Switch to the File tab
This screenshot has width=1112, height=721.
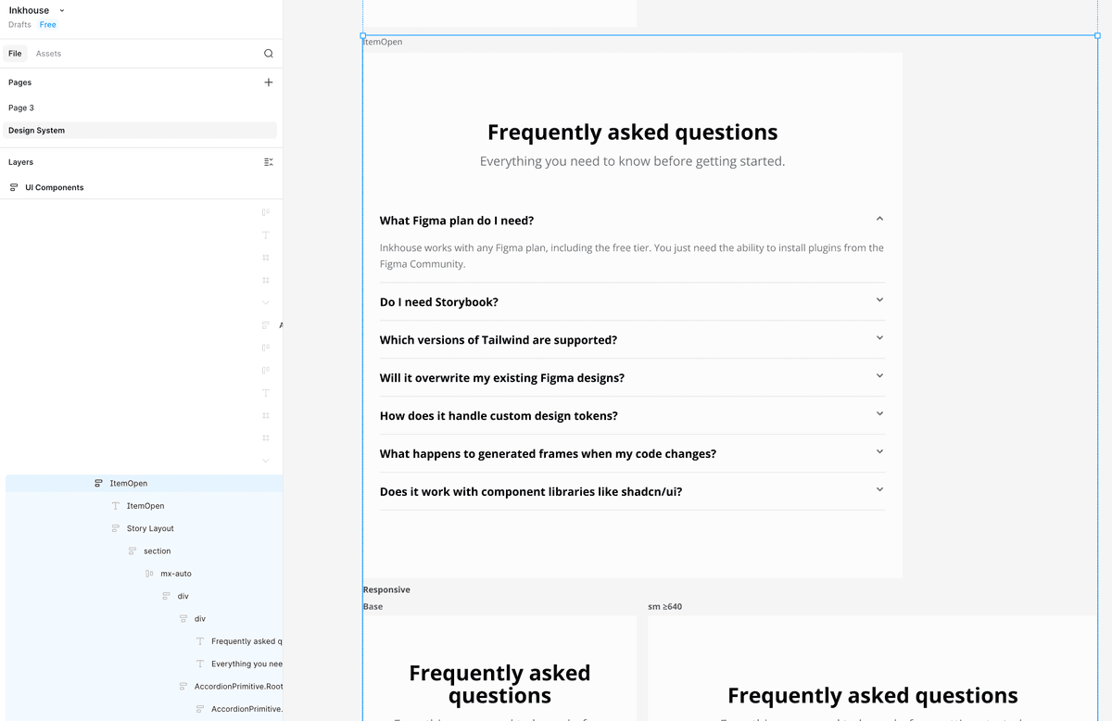tap(14, 53)
